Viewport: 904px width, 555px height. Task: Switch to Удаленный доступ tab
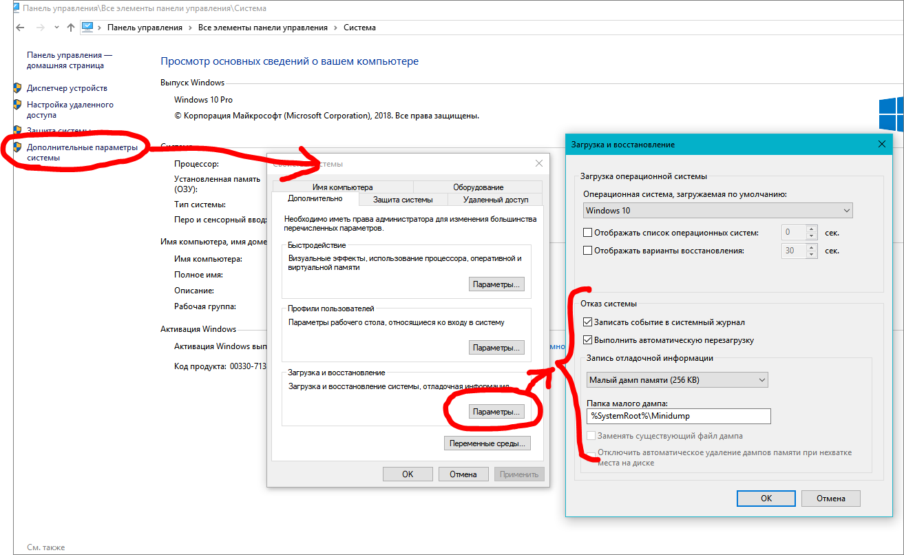pyautogui.click(x=496, y=200)
